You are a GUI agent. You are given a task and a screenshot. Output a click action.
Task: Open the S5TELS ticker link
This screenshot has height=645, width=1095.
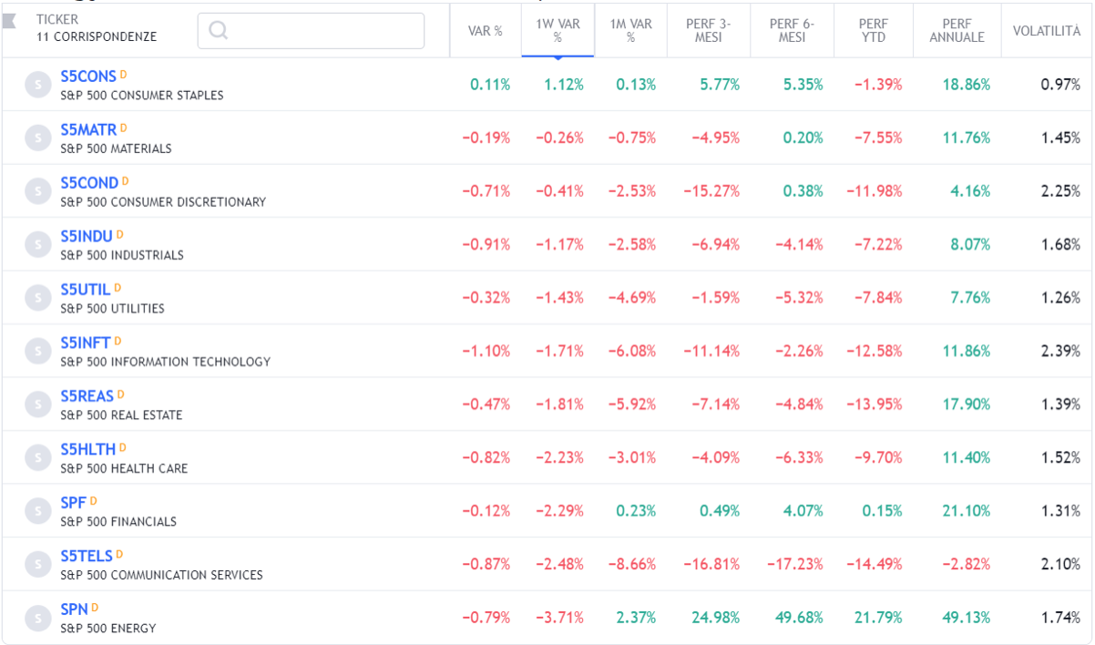tap(87, 556)
